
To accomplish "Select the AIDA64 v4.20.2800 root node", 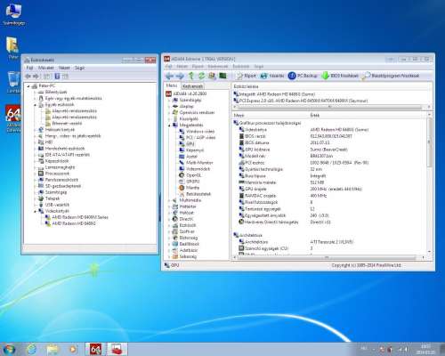I will (x=186, y=93).
